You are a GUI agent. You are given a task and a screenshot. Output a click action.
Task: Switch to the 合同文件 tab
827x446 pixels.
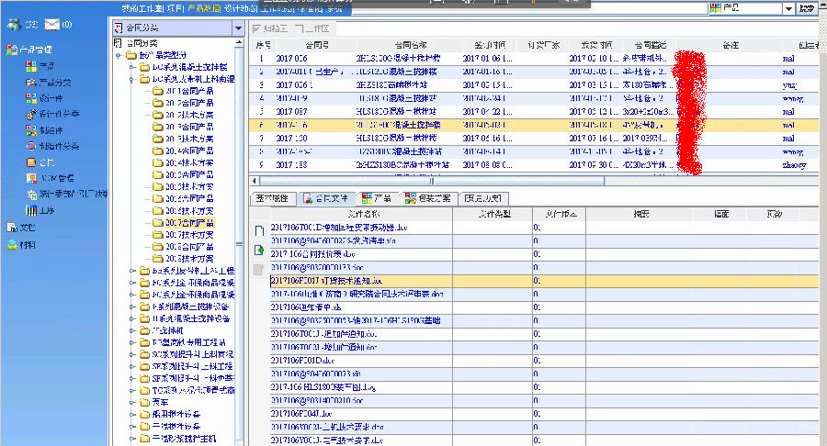tap(325, 198)
